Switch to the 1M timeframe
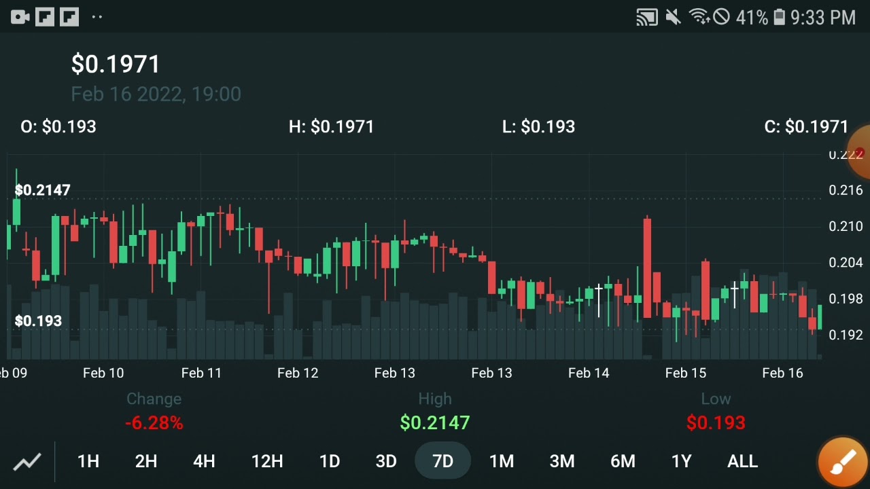 click(x=502, y=462)
